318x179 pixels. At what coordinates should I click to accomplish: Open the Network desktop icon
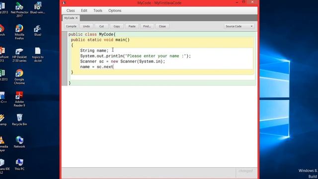[x=19, y=142]
